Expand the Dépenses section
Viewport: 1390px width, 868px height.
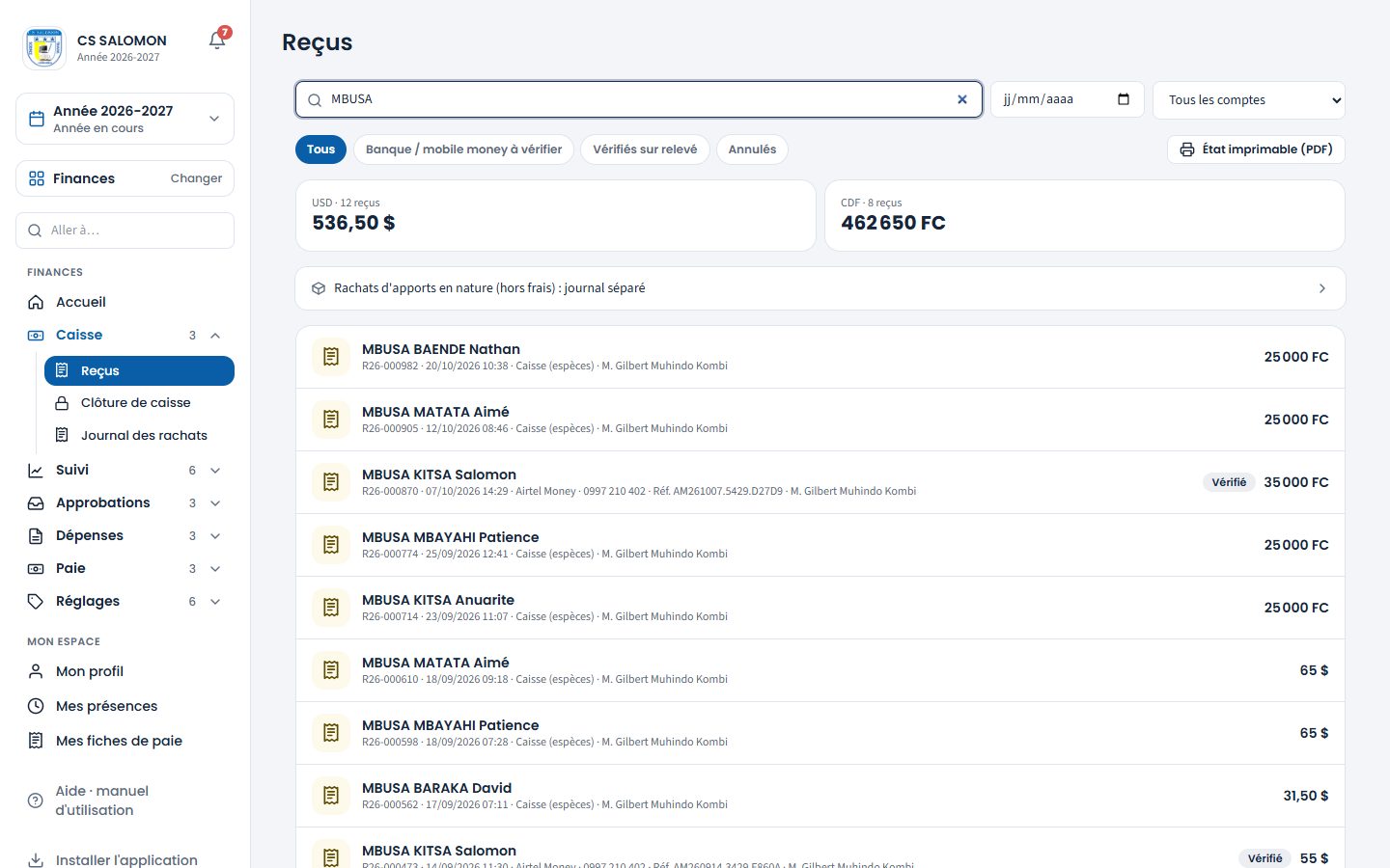125,536
